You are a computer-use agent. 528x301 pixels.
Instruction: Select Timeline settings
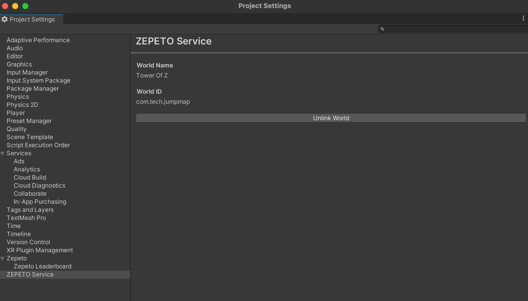point(19,234)
